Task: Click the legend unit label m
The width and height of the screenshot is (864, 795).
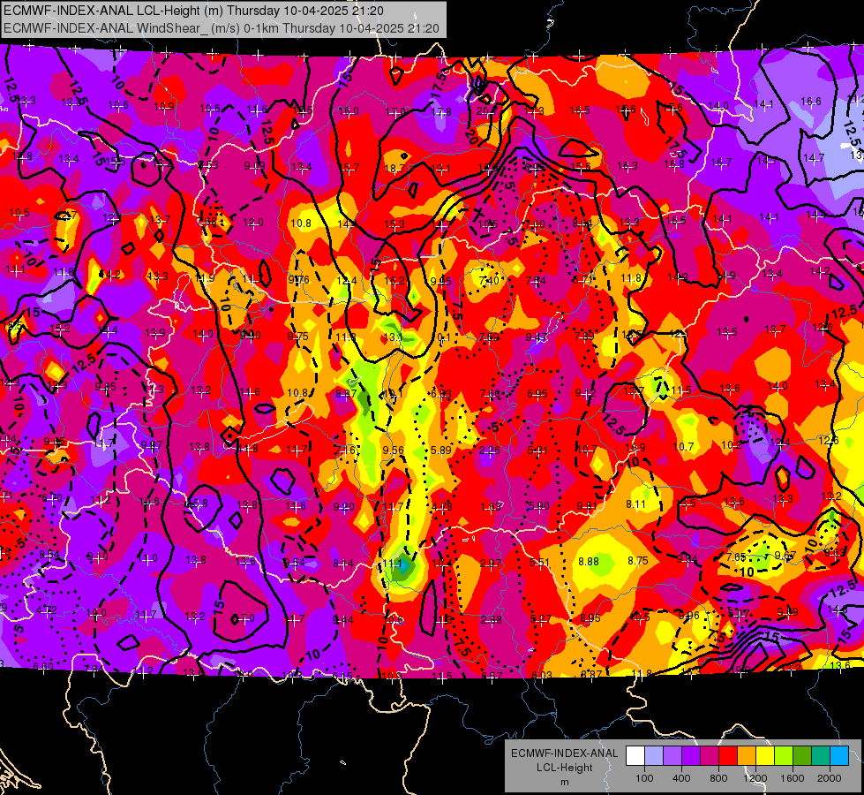Action: [x=564, y=783]
